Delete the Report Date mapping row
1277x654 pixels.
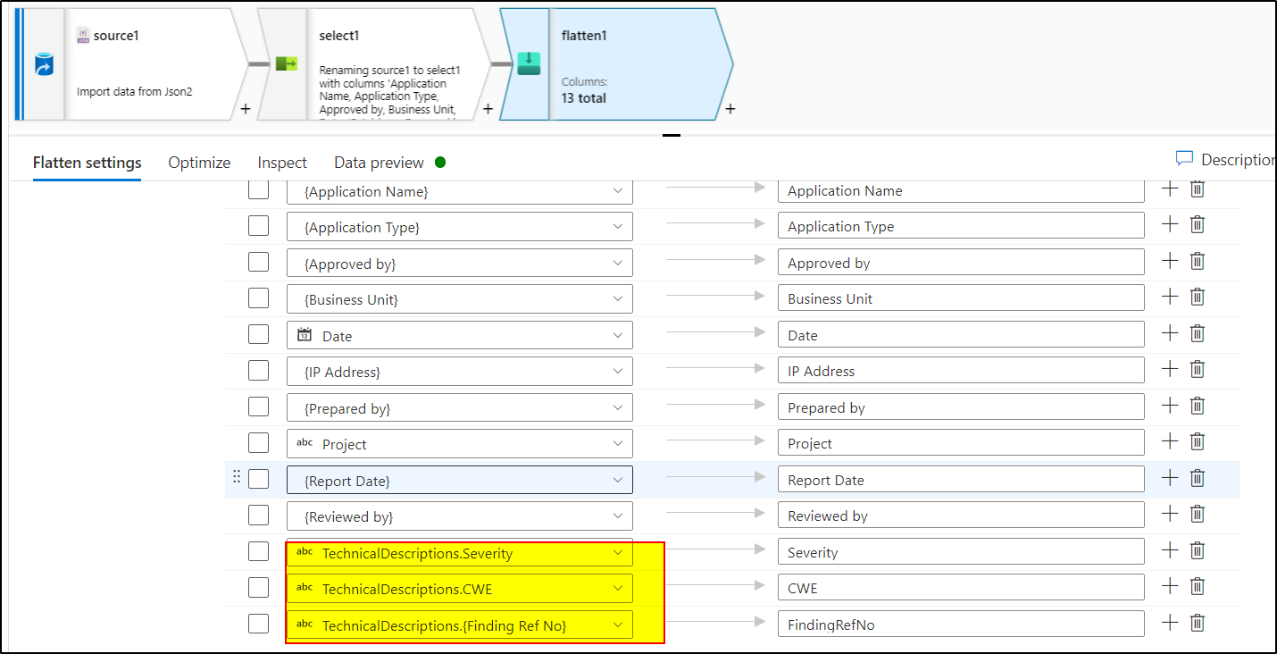point(1197,478)
